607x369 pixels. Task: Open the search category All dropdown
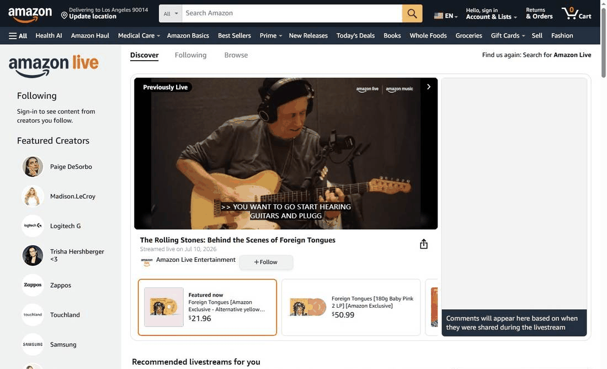coord(171,14)
